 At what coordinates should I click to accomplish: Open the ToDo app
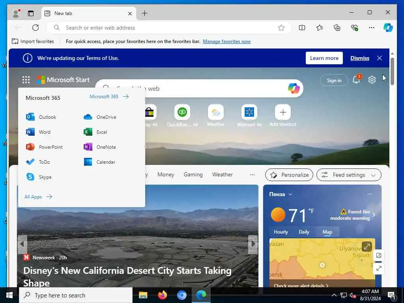38,162
